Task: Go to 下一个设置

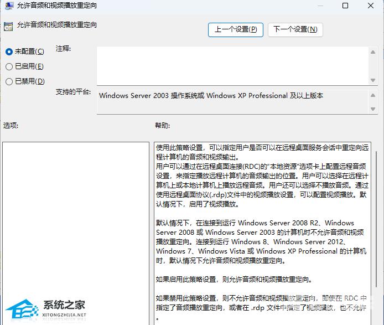Action: pyautogui.click(x=295, y=29)
